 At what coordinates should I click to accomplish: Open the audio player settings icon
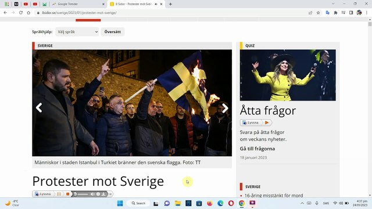[98, 194]
